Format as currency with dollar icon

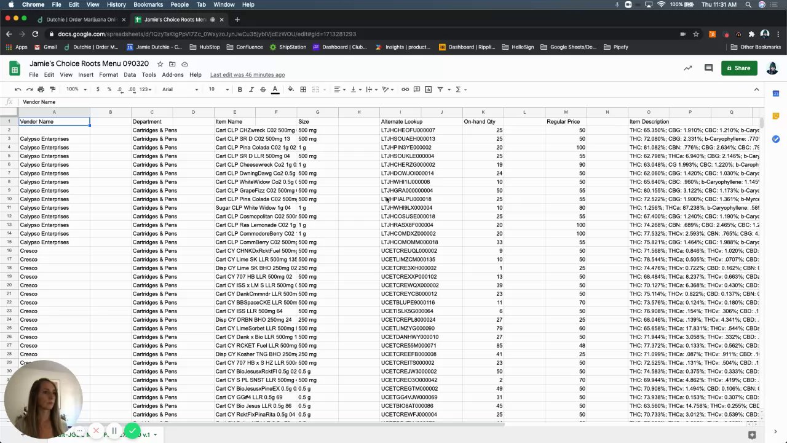coord(98,89)
